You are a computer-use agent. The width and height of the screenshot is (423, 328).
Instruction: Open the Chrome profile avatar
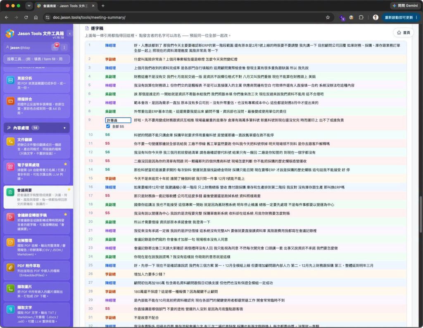375,17
